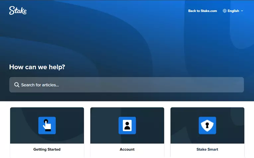The image size is (254, 158).
Task: Click the globe language icon
Action: click(224, 11)
